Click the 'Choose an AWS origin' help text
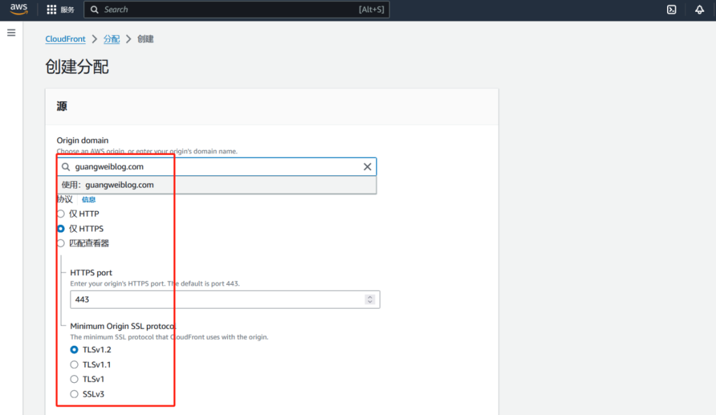 point(147,151)
